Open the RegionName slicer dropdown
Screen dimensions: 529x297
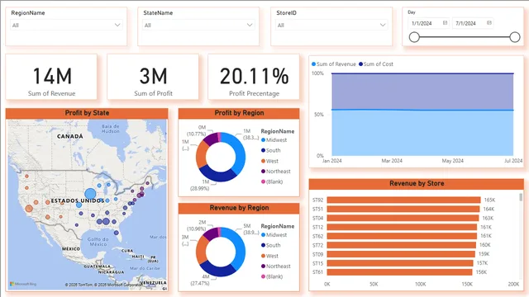pos(66,25)
